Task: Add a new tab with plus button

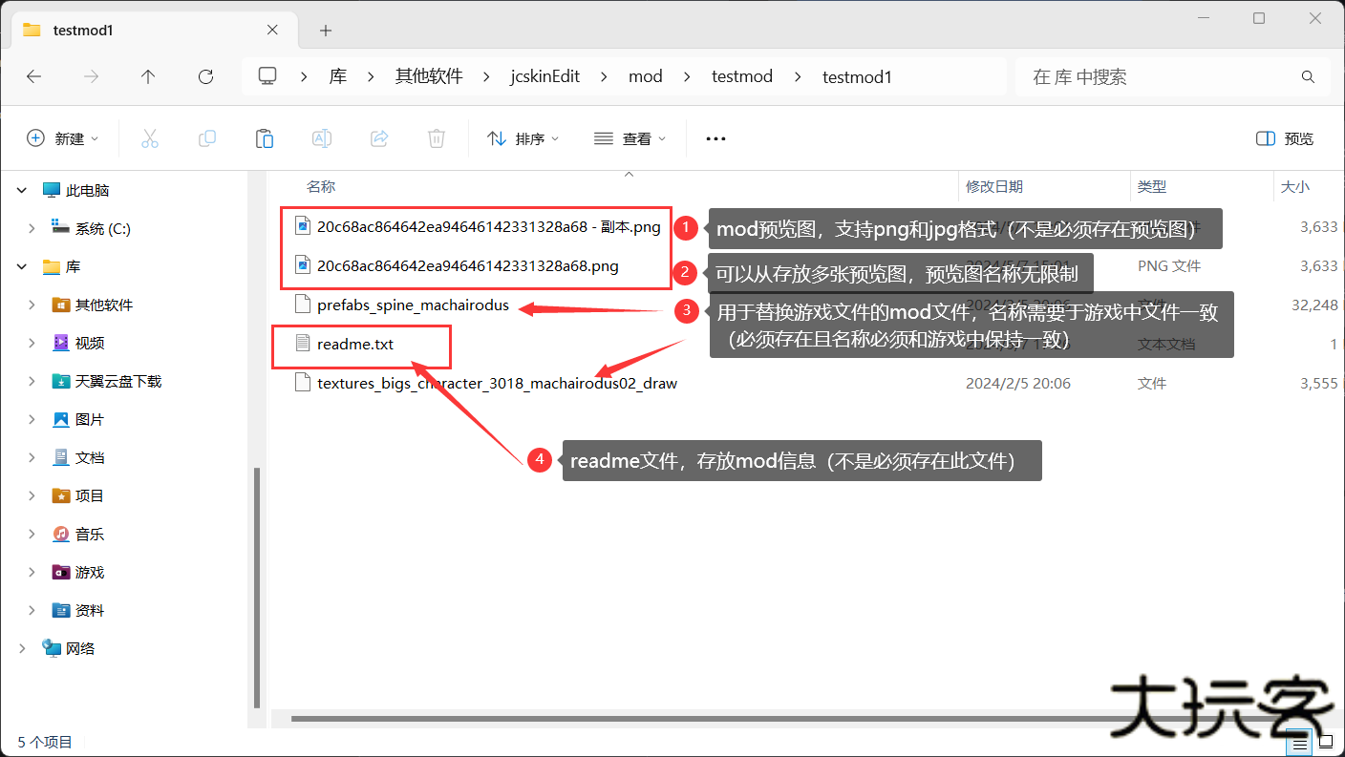Action: point(326,31)
